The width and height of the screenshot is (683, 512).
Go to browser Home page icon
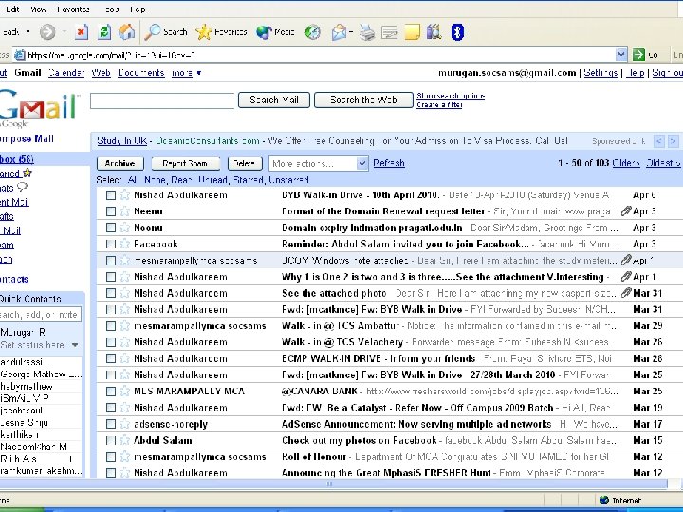(x=127, y=32)
